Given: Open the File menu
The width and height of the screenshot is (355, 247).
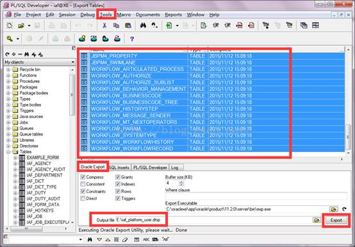Looking at the screenshot, I should point(17,15).
